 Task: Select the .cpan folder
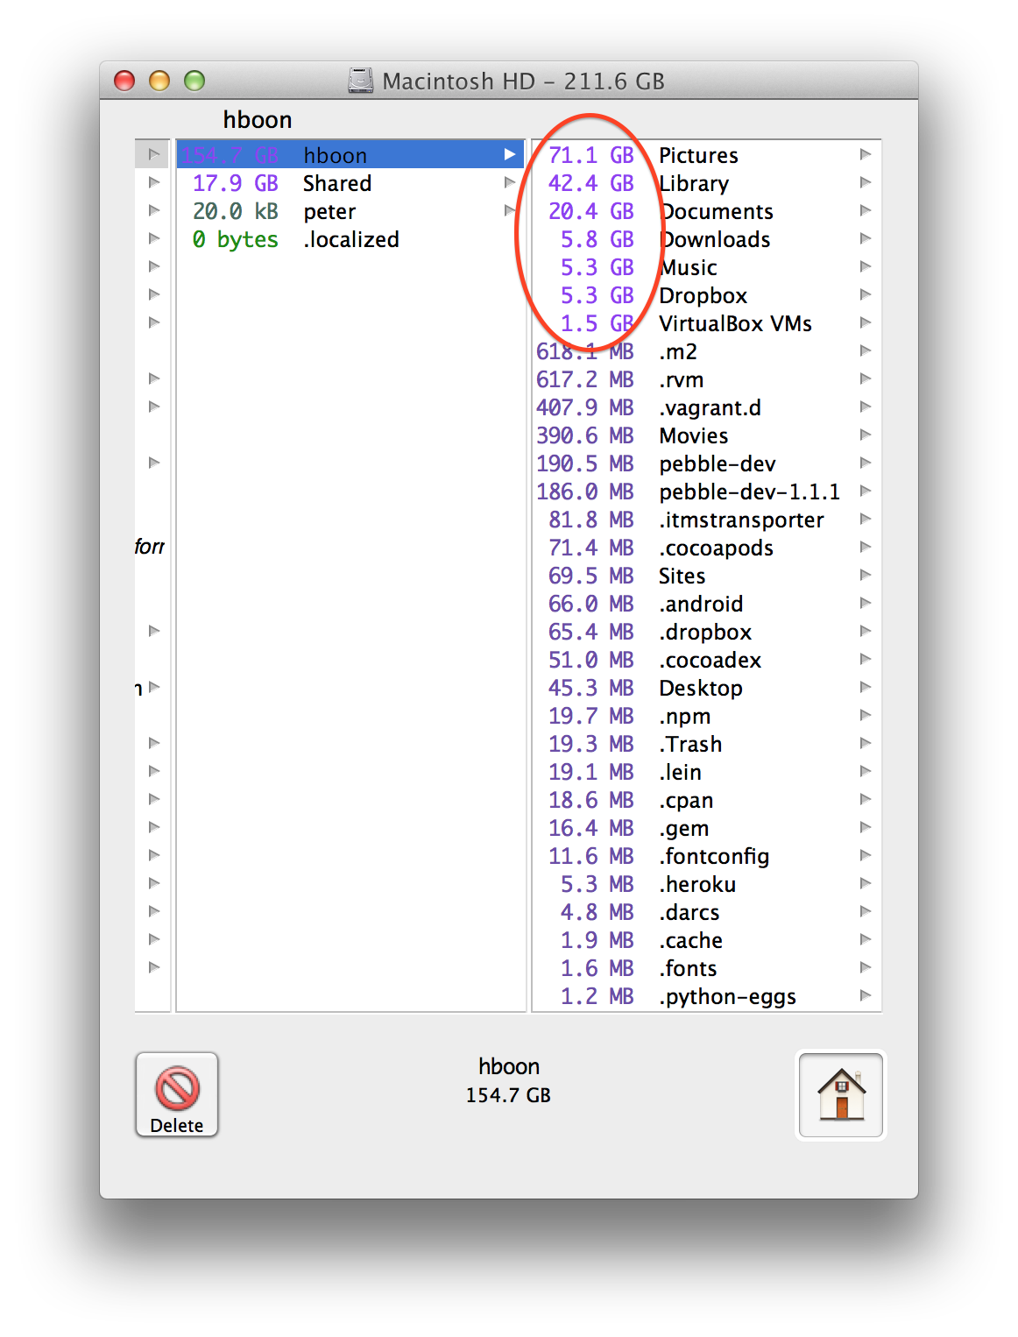(707, 800)
